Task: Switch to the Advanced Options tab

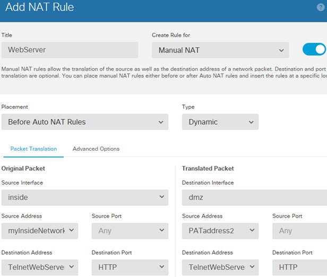Action: tap(96, 149)
